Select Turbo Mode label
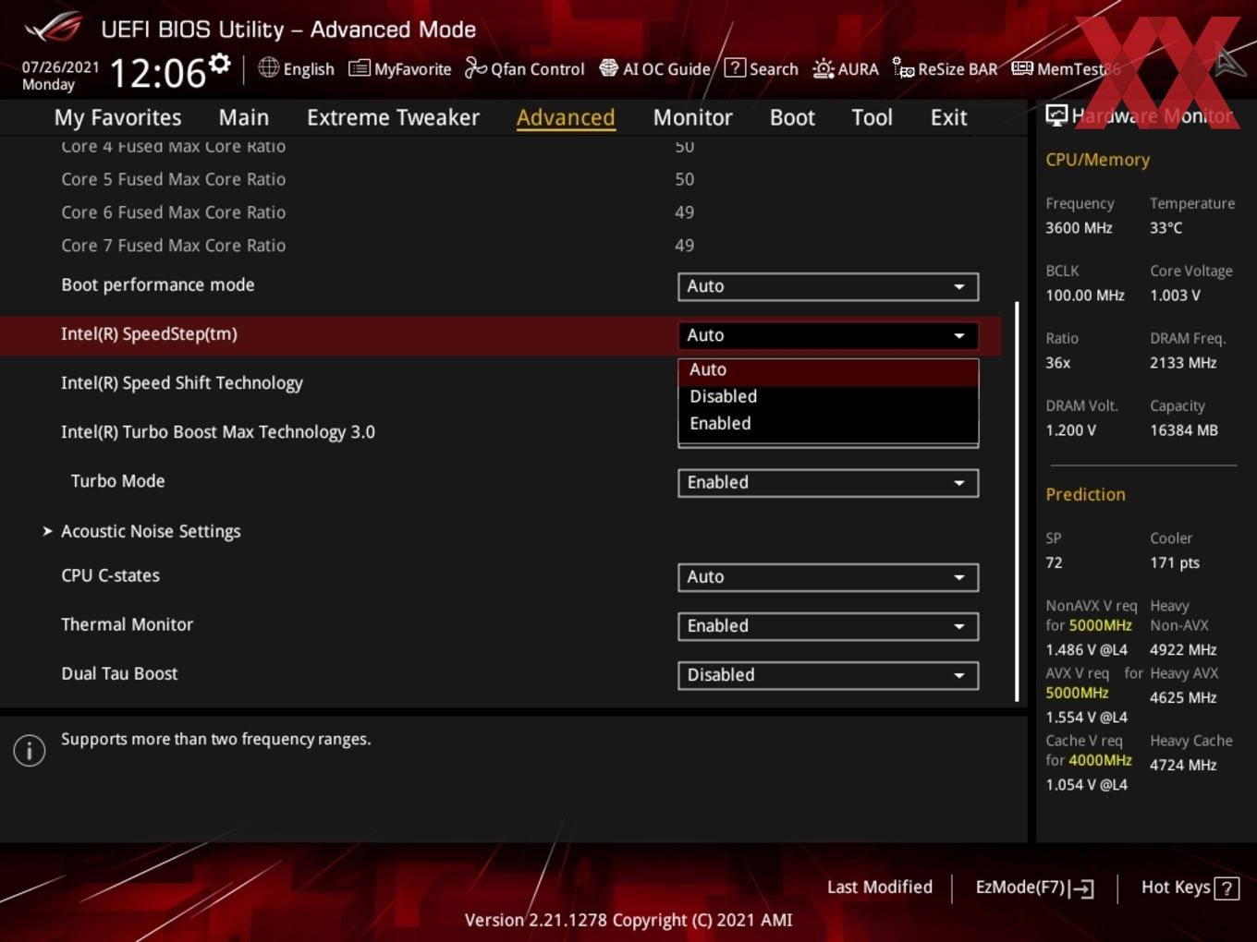 click(118, 481)
